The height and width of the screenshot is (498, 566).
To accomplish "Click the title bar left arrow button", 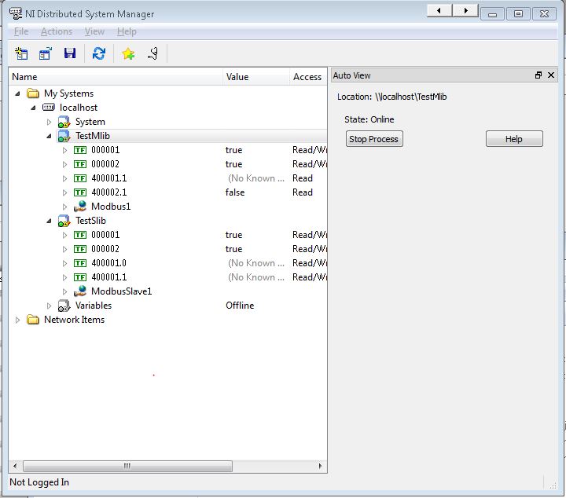I will pos(439,11).
